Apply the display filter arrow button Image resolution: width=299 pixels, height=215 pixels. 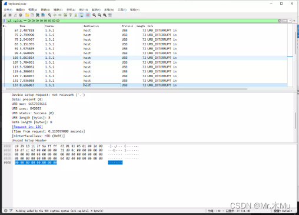[285, 21]
